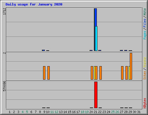Click day 1 on the x-axis
The image size is (148, 115).
[10, 112]
